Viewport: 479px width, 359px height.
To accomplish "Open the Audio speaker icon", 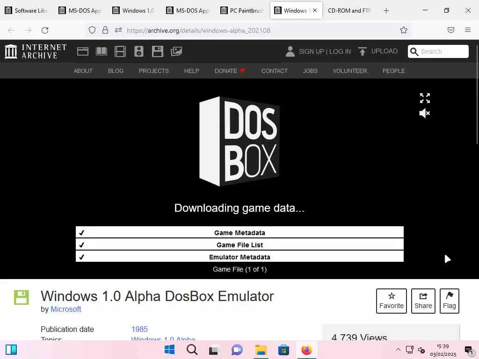I will pos(138,51).
